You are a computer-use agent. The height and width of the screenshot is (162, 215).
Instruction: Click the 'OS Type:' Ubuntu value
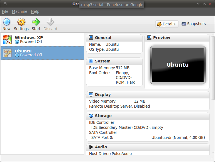[x=112, y=49]
